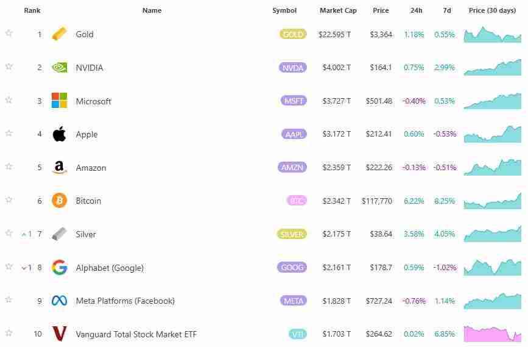Click the Microsoft logo icon
This screenshot has height=347, width=528.
point(59,101)
